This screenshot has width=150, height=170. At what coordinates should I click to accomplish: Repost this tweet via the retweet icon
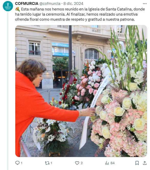tap(47, 163)
